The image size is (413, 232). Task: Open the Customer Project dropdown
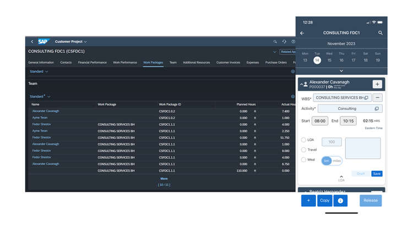[x=70, y=42]
